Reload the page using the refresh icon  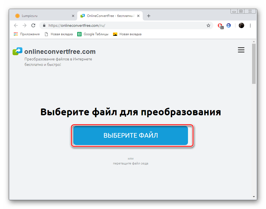click(33, 25)
